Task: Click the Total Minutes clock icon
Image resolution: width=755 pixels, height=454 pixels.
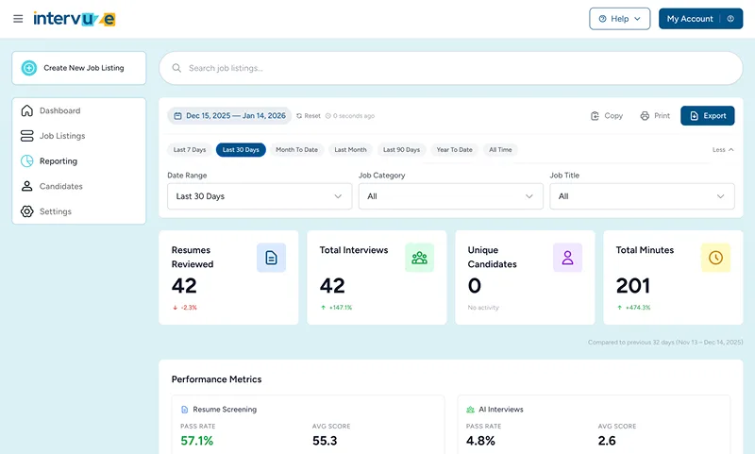Action: 715,258
